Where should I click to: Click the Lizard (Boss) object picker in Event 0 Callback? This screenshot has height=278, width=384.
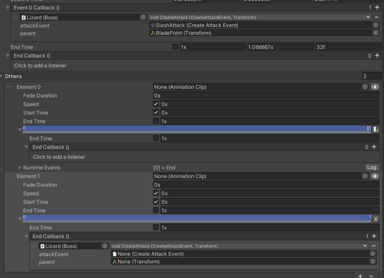coord(143,17)
